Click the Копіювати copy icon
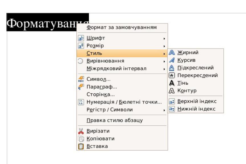The width and height of the screenshot is (246, 164). [81, 139]
